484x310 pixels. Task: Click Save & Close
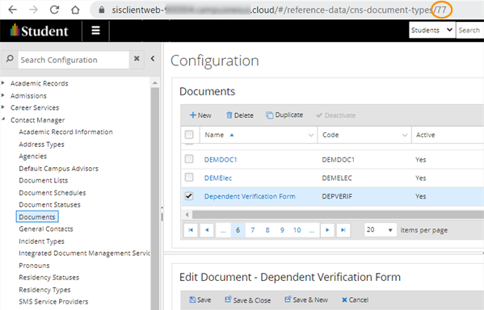(x=248, y=300)
